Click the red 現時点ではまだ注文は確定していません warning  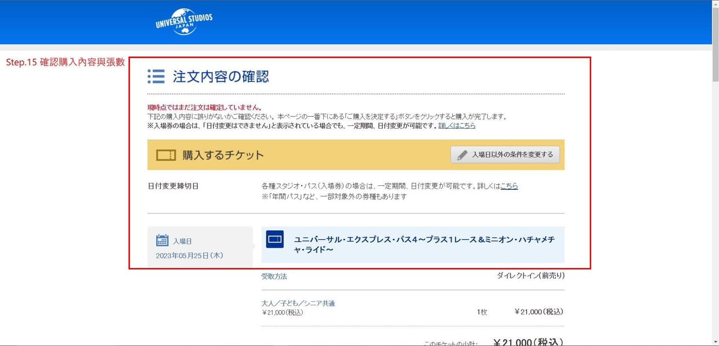pyautogui.click(x=204, y=107)
